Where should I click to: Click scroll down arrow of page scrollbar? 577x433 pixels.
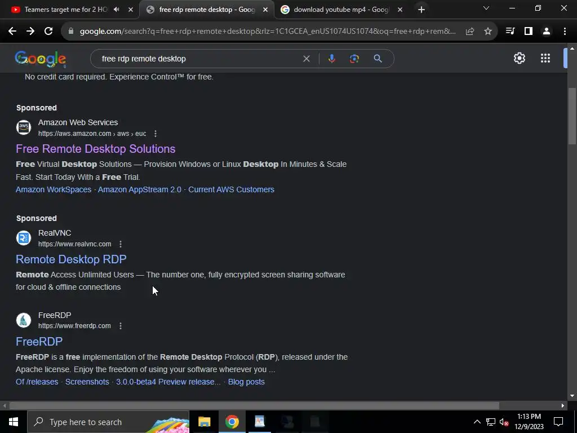point(572,396)
